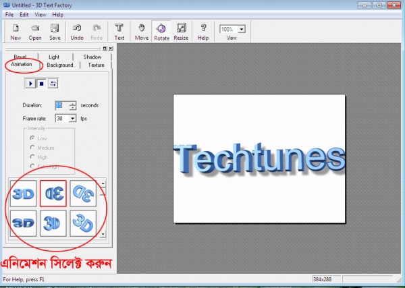The height and width of the screenshot is (288, 405).
Task: Click the Open file toolbar icon
Action: pyautogui.click(x=35, y=32)
